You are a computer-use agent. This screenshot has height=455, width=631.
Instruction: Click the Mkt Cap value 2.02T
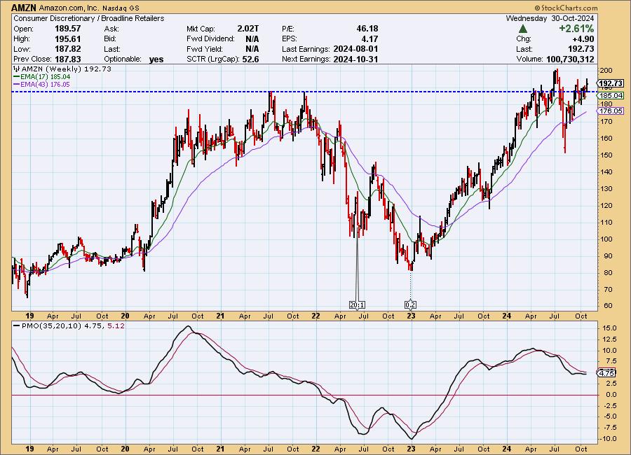(x=248, y=29)
